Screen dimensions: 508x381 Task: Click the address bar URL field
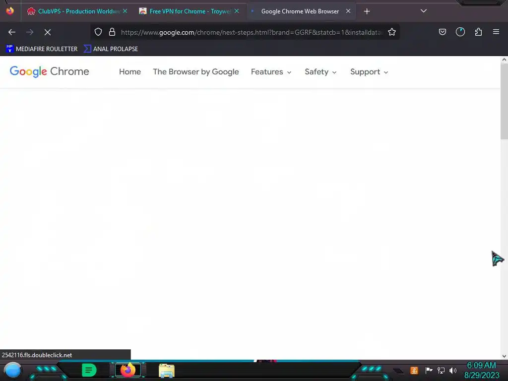(252, 32)
